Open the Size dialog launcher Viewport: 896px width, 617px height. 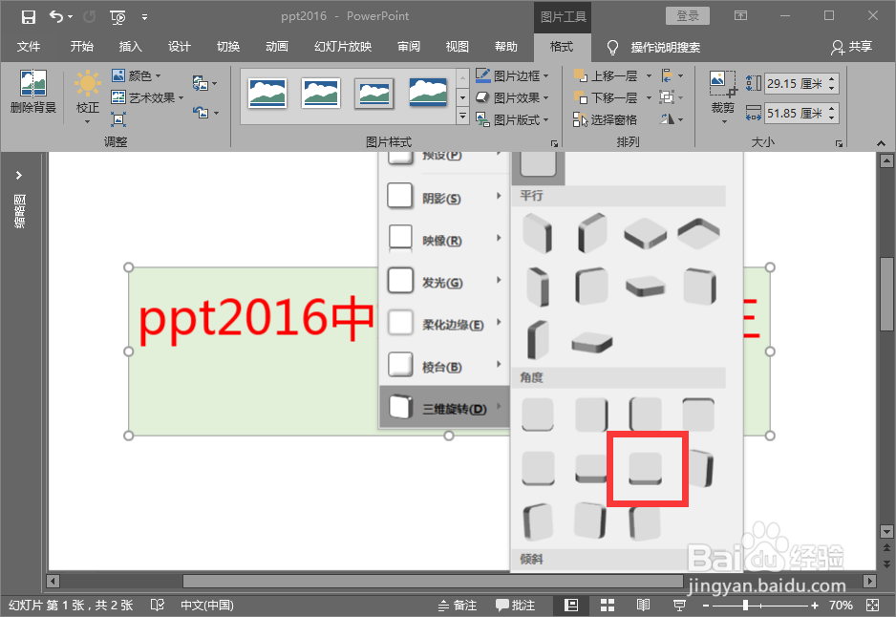(x=839, y=143)
